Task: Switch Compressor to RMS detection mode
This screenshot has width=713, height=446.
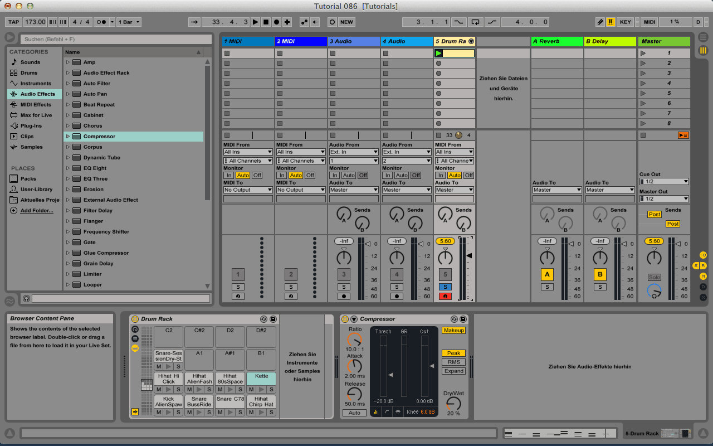Action: (x=453, y=362)
